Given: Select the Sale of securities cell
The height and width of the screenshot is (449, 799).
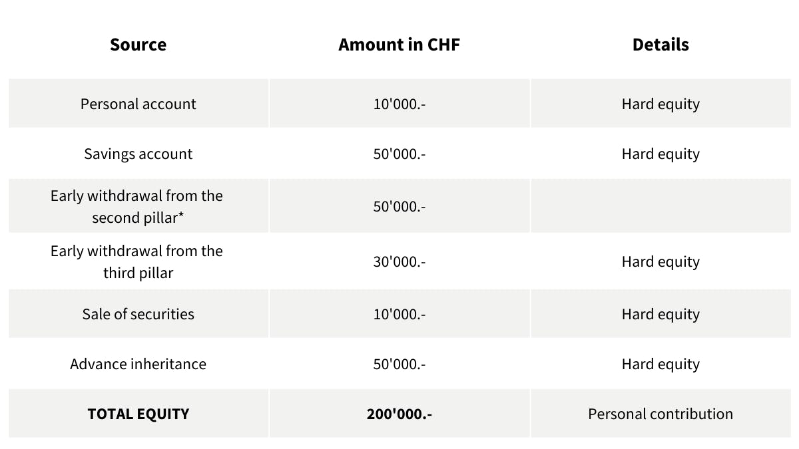Looking at the screenshot, I should 138,314.
